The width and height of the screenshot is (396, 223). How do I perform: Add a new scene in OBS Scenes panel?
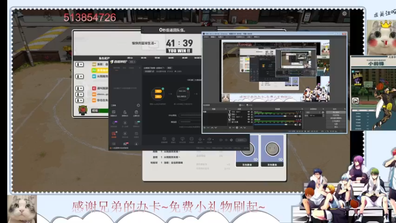[204, 128]
